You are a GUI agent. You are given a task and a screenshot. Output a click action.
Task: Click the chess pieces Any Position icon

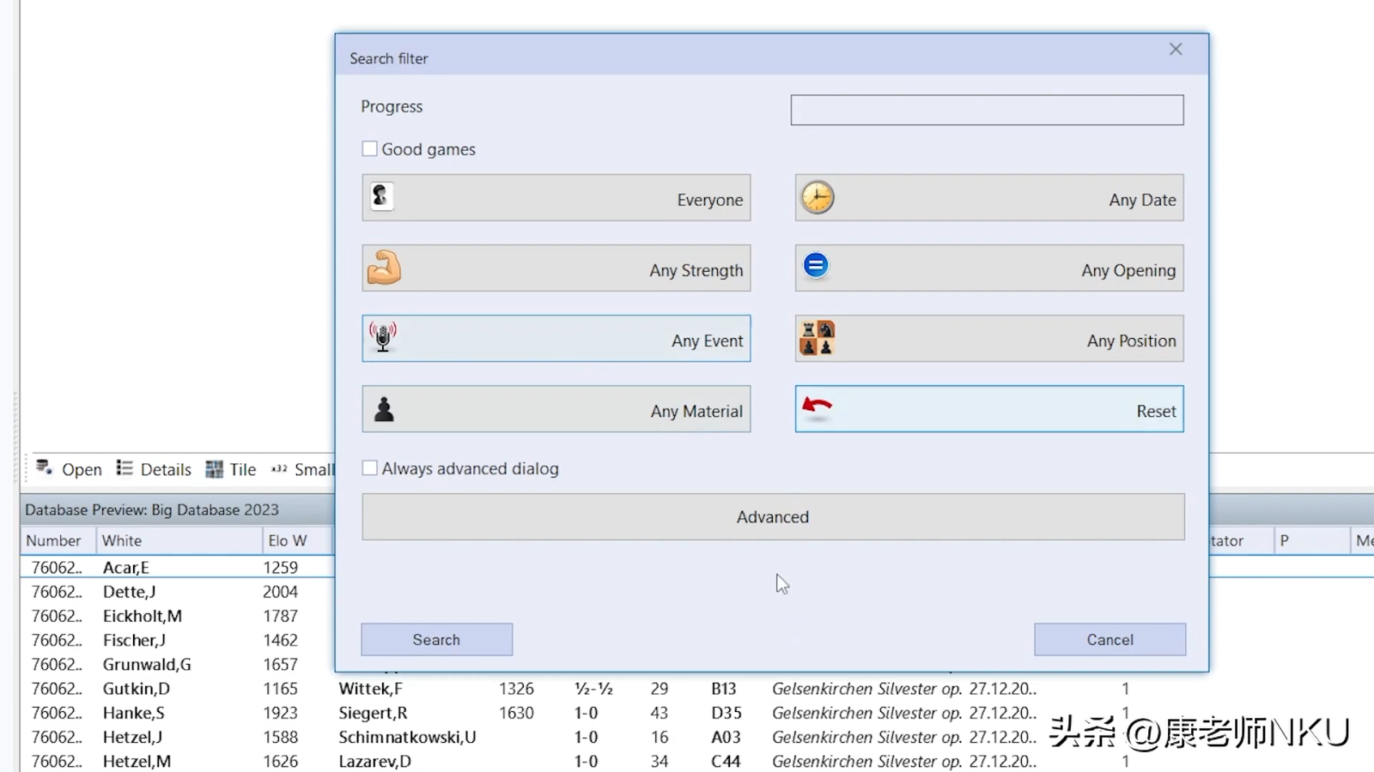pos(817,338)
